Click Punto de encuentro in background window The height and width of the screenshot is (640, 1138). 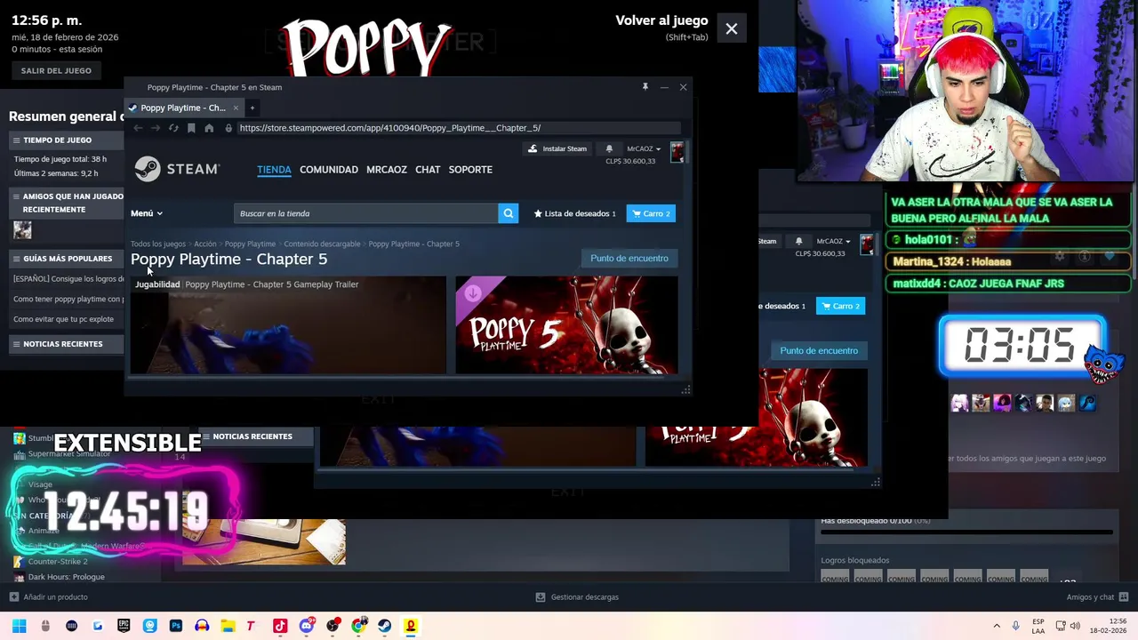click(819, 350)
